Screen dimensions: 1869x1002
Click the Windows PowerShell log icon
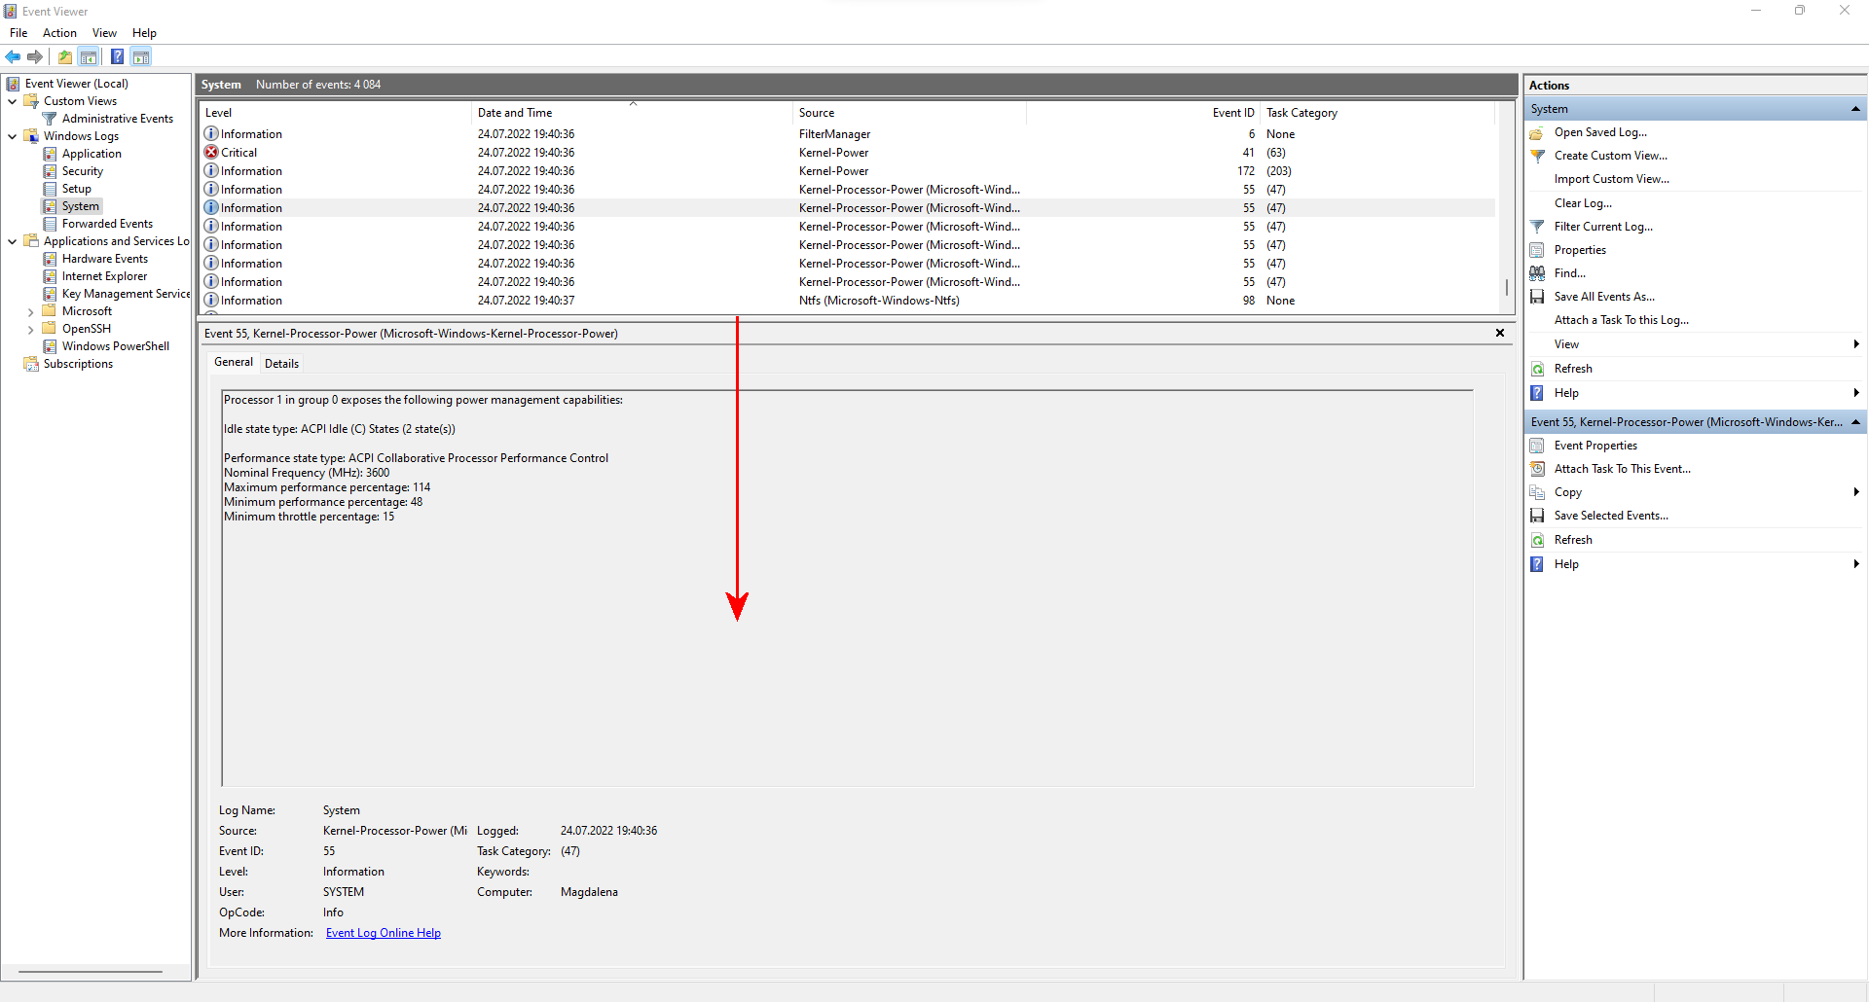pos(50,346)
